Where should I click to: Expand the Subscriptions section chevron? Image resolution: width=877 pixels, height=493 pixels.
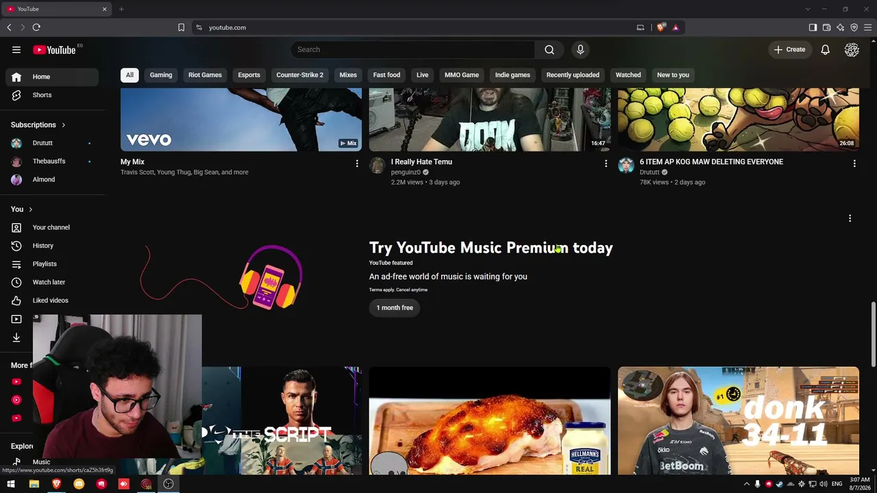point(63,125)
